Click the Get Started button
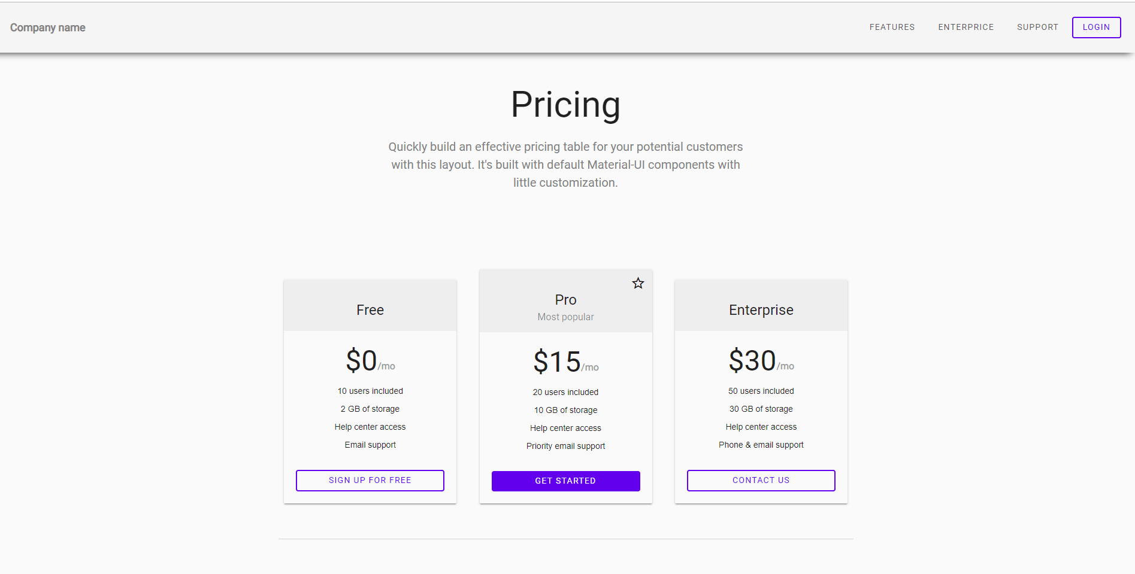Screen dimensions: 1135x574 [565, 481]
